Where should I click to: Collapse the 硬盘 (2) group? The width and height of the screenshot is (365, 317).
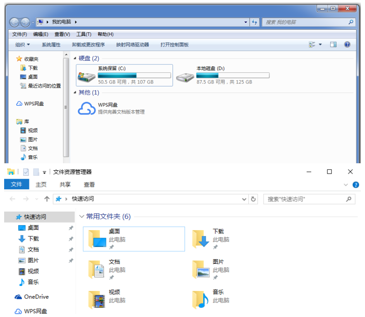click(75, 58)
